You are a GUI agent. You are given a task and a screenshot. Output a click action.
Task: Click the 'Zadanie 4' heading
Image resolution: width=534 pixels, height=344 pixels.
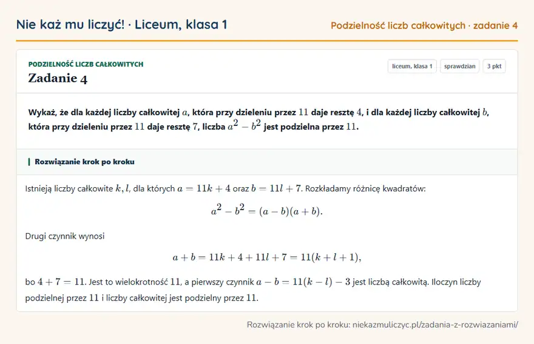58,79
